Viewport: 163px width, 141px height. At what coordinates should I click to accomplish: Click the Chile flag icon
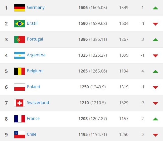point(20,135)
